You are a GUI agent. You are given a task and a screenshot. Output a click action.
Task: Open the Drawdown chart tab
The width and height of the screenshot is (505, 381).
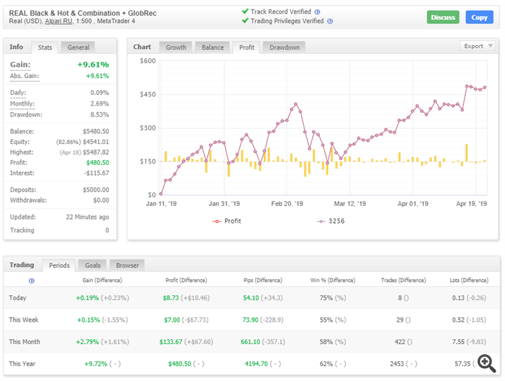[284, 47]
